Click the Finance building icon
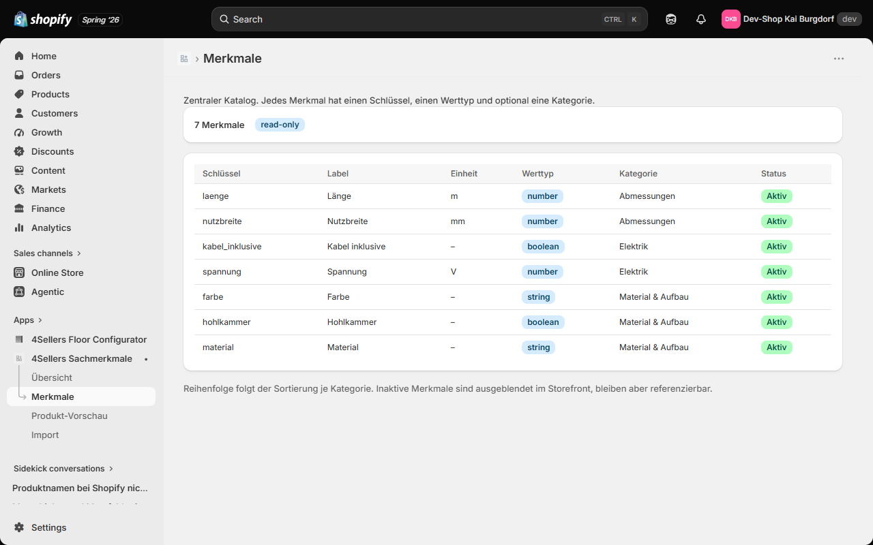 click(19, 208)
